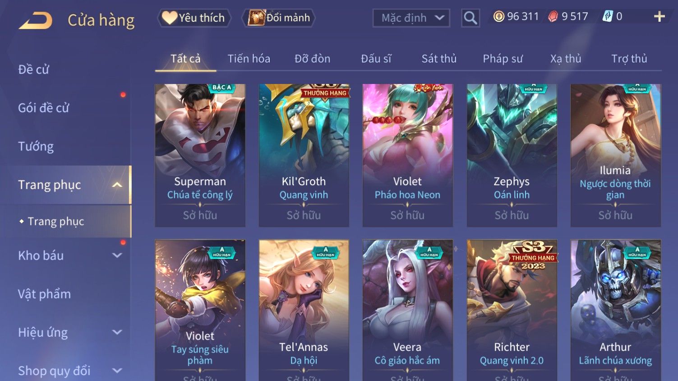Open the search magnifier icon
This screenshot has width=678, height=381.
click(x=470, y=18)
